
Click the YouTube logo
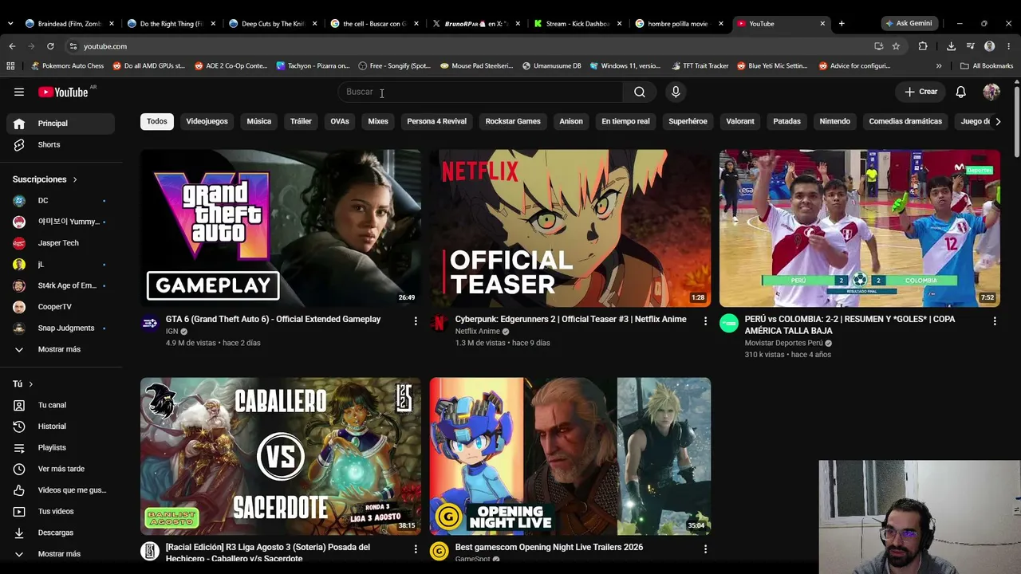63,92
